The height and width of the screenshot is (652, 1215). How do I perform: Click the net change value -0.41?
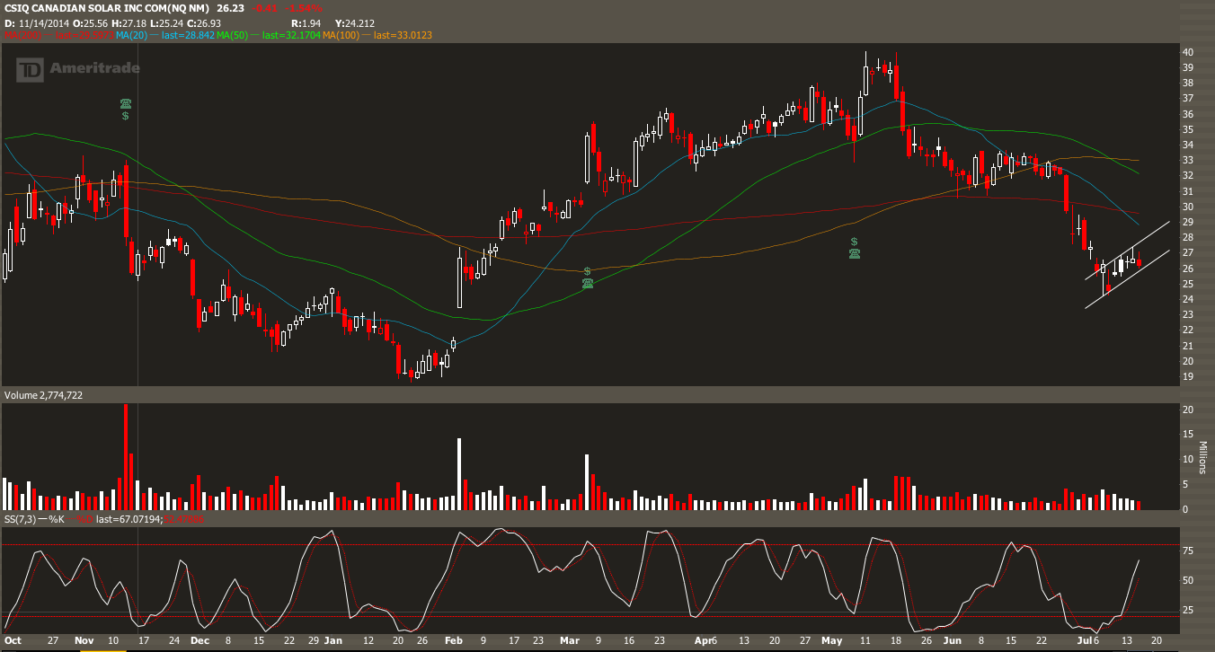click(264, 7)
